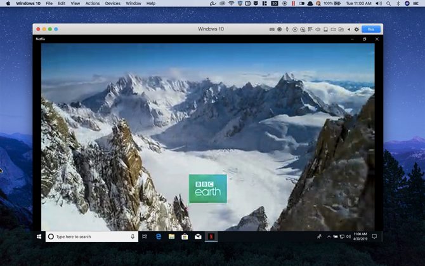
Task: Open the Windows taskbar clock and date
Action: click(x=360, y=236)
